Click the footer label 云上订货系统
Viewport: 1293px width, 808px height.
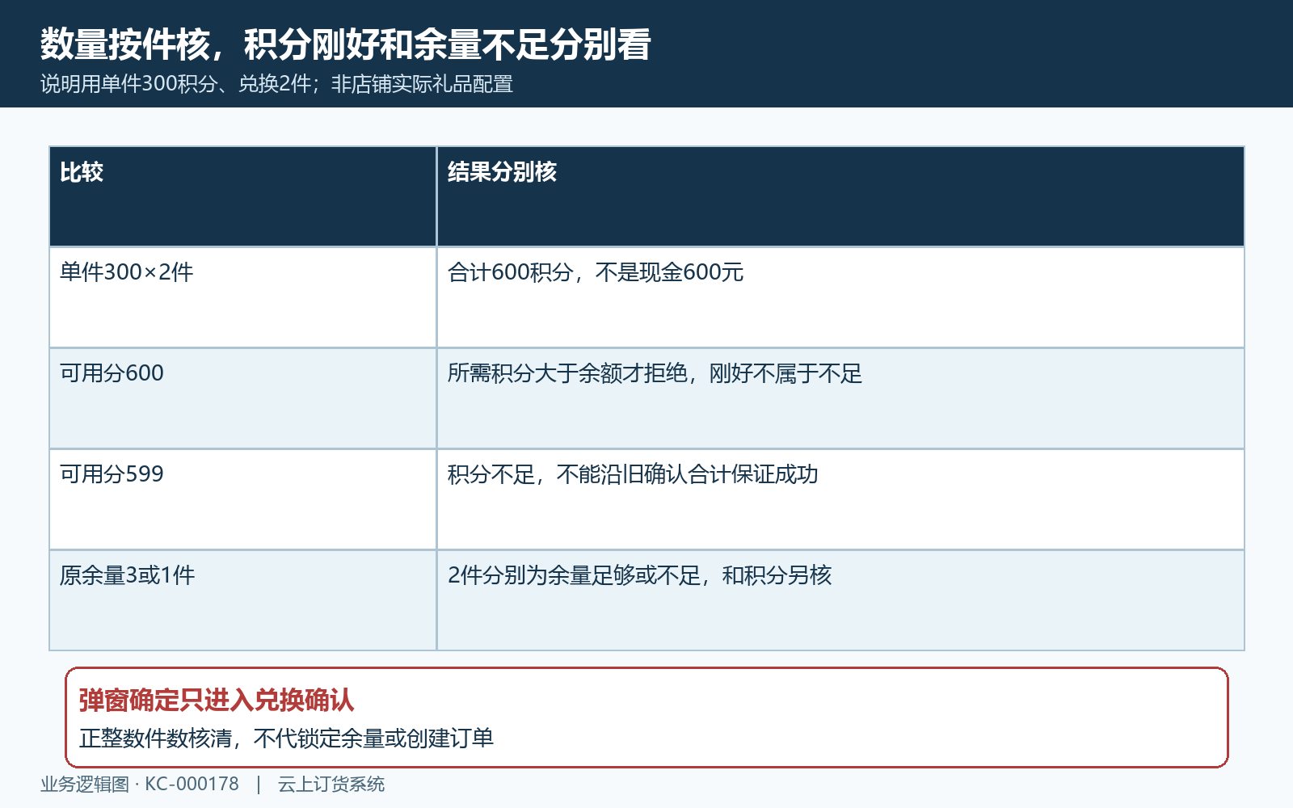pyautogui.click(x=331, y=784)
